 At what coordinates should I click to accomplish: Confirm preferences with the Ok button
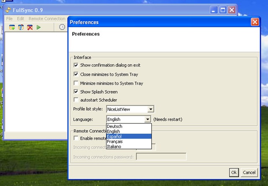pos(234,172)
